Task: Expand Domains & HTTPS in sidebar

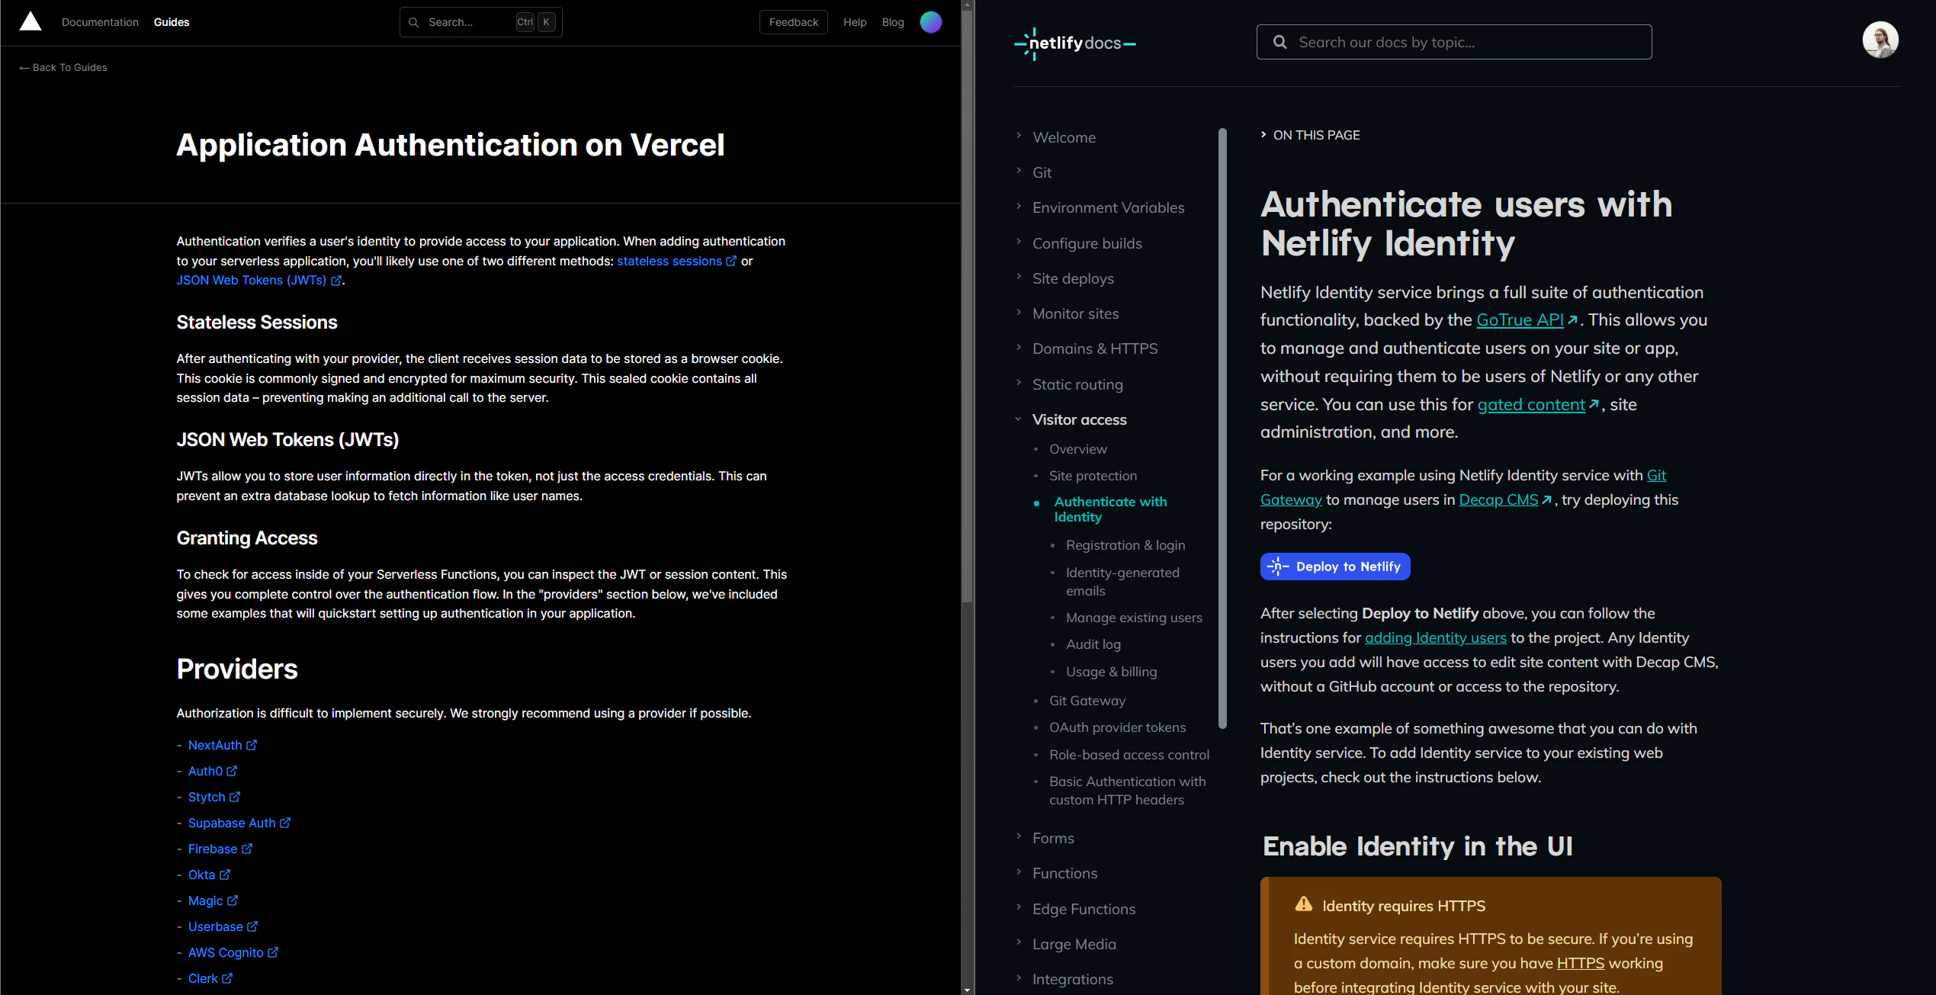Action: pos(1019,347)
